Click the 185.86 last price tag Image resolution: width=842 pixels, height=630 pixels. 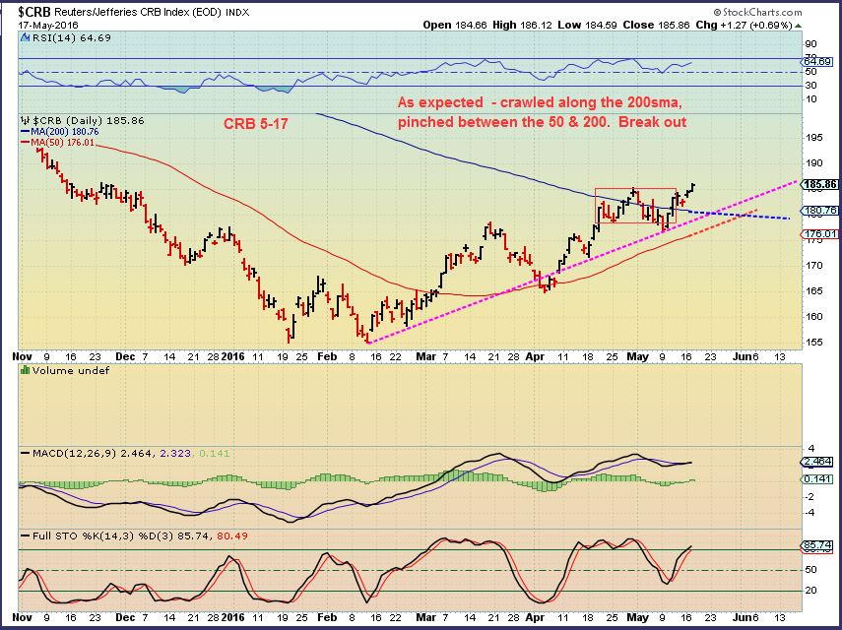(x=820, y=184)
